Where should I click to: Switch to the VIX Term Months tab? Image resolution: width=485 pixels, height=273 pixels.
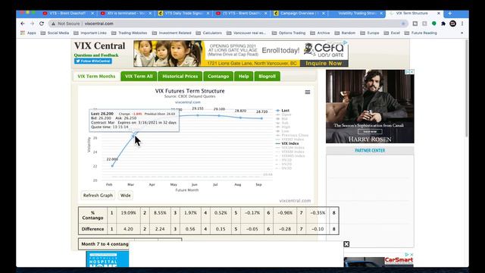click(x=96, y=76)
